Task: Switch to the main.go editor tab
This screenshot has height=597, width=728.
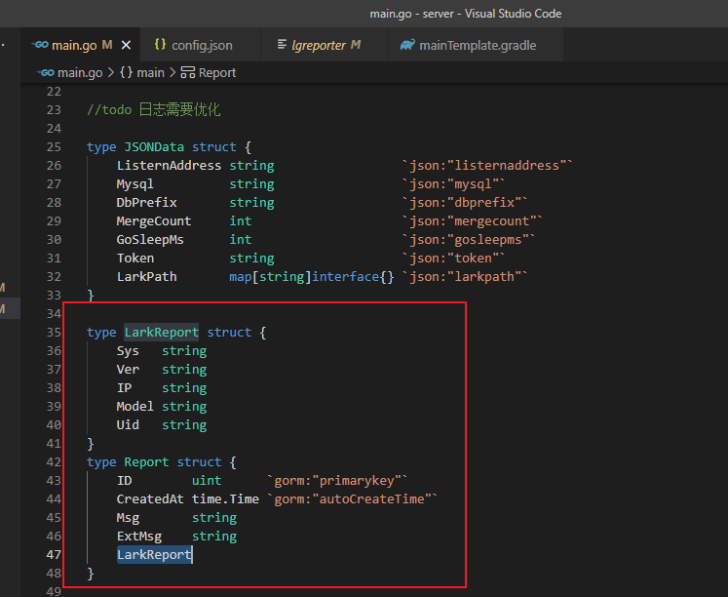Action: [80, 45]
